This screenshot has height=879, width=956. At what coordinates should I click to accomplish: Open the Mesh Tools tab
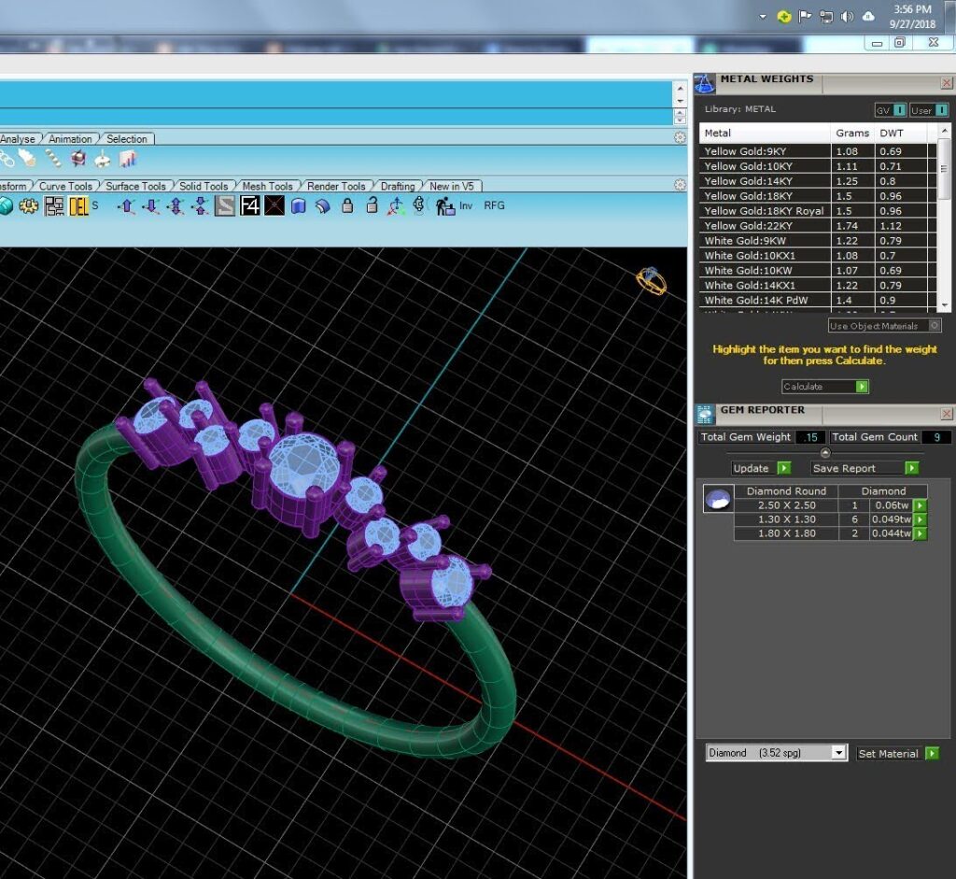(x=267, y=186)
